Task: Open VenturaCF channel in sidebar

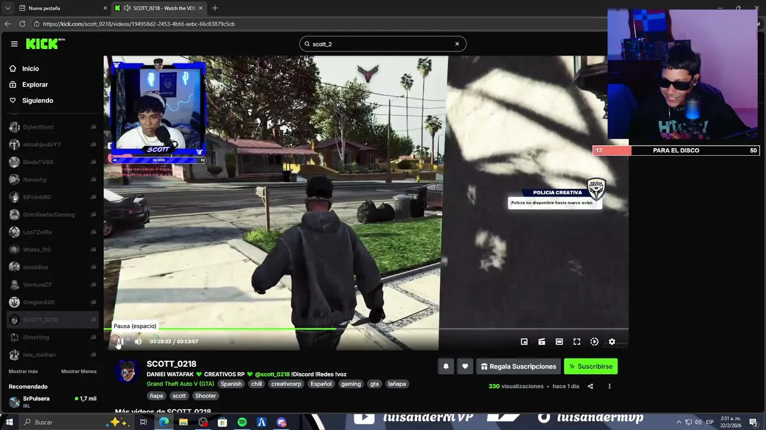Action: [x=53, y=285]
